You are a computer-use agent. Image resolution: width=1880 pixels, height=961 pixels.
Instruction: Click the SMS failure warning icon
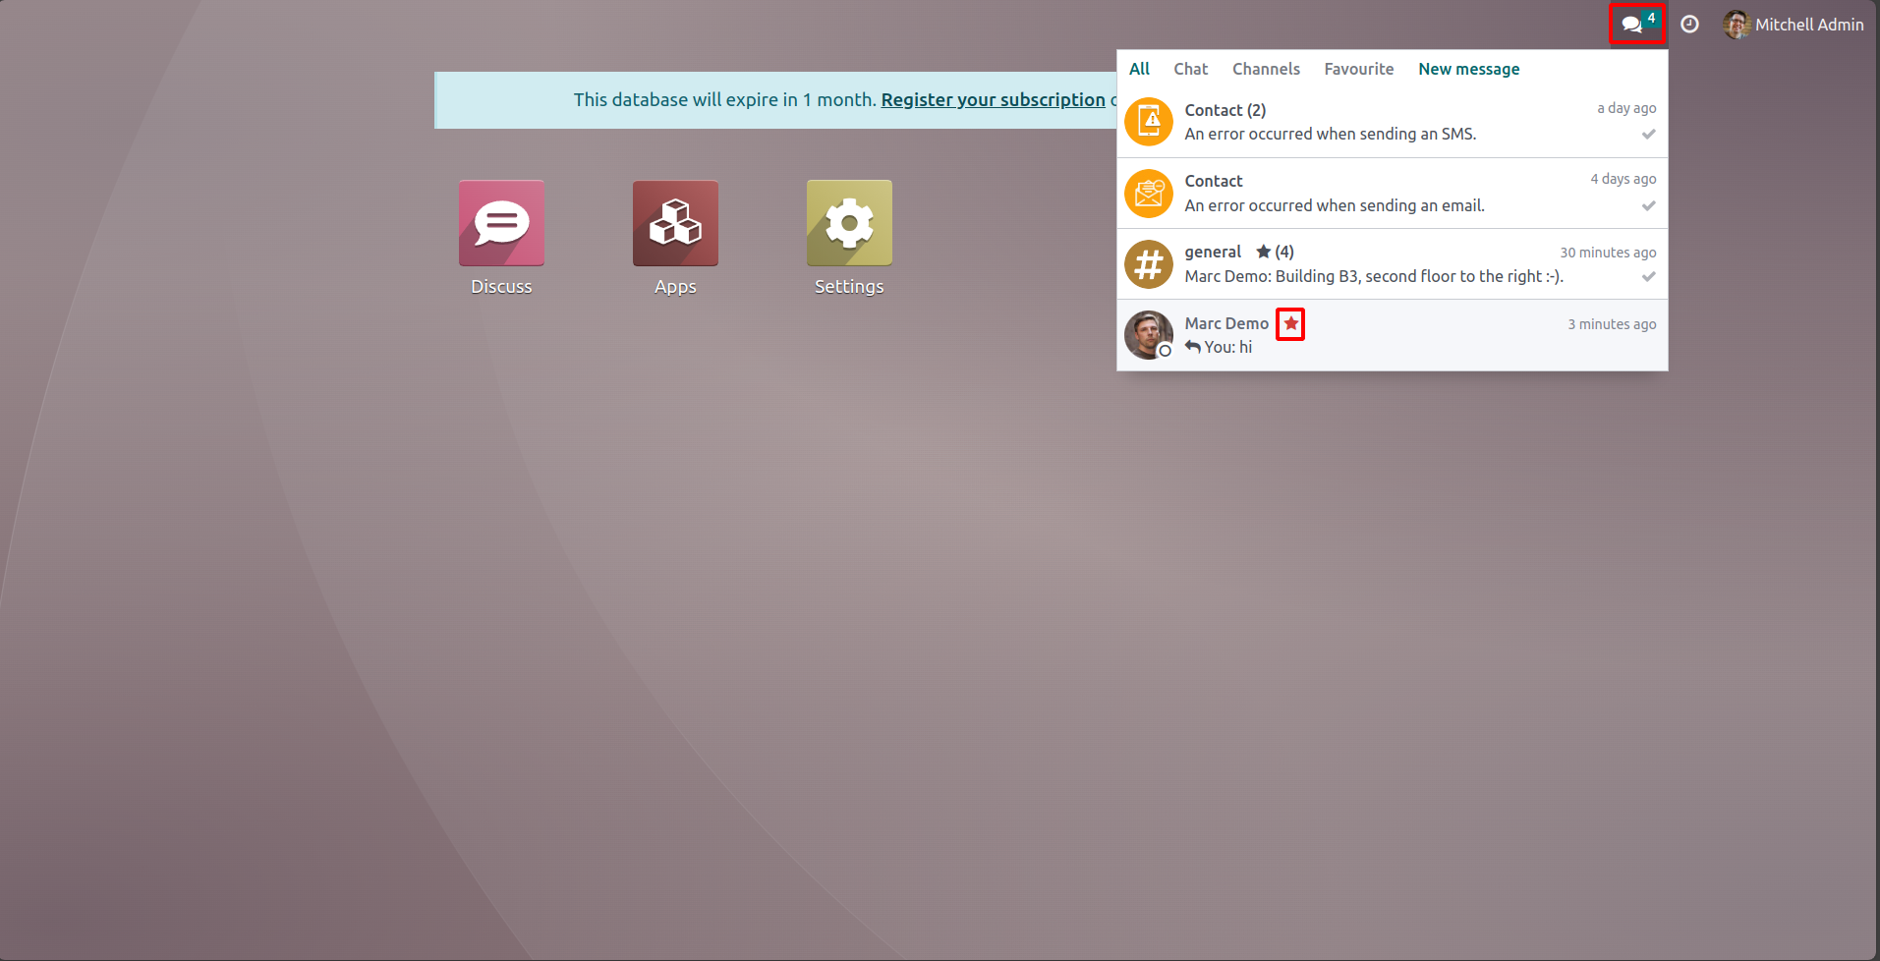(1149, 122)
